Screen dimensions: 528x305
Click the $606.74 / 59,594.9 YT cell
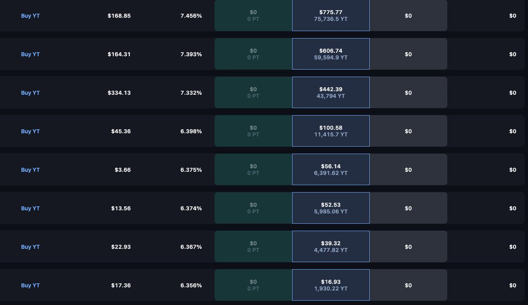pos(331,54)
